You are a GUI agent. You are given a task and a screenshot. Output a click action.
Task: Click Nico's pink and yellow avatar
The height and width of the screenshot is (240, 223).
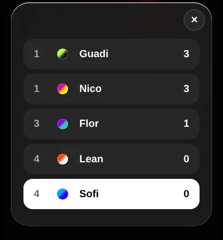(62, 89)
